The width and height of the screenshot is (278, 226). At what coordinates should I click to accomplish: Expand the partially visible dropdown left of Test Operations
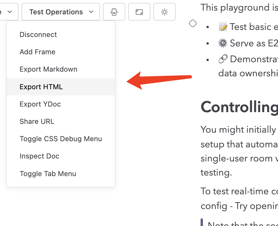pyautogui.click(x=9, y=12)
